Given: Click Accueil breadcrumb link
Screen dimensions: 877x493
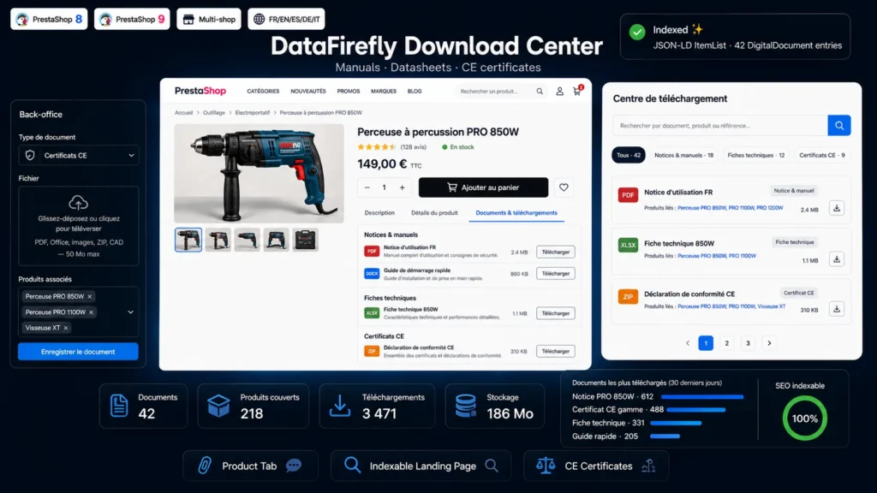Looking at the screenshot, I should tap(183, 112).
